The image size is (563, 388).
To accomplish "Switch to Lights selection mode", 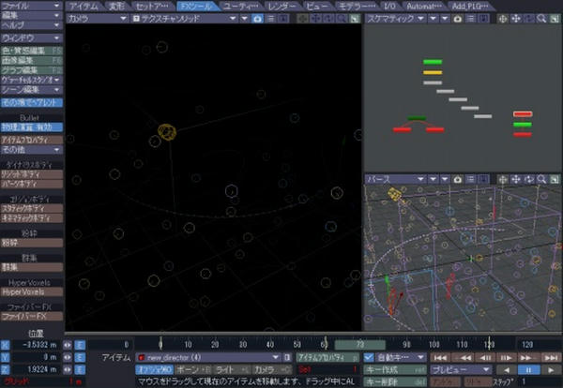I will click(232, 369).
